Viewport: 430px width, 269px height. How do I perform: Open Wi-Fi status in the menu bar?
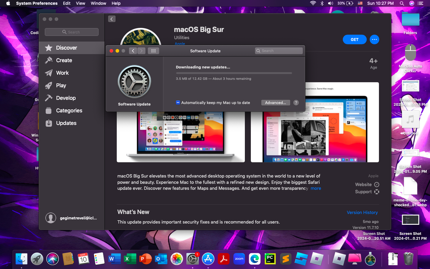click(313, 3)
